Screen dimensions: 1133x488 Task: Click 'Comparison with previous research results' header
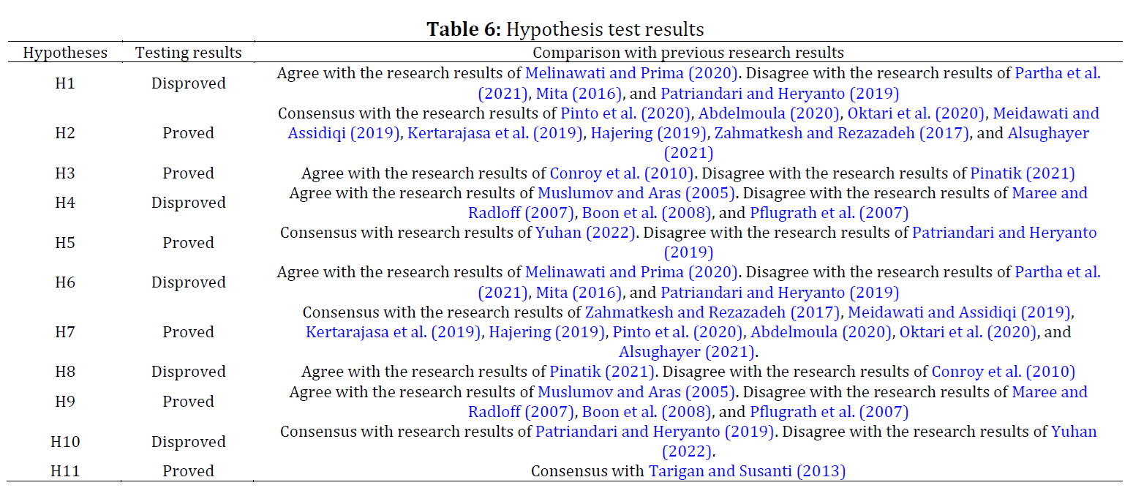(688, 53)
